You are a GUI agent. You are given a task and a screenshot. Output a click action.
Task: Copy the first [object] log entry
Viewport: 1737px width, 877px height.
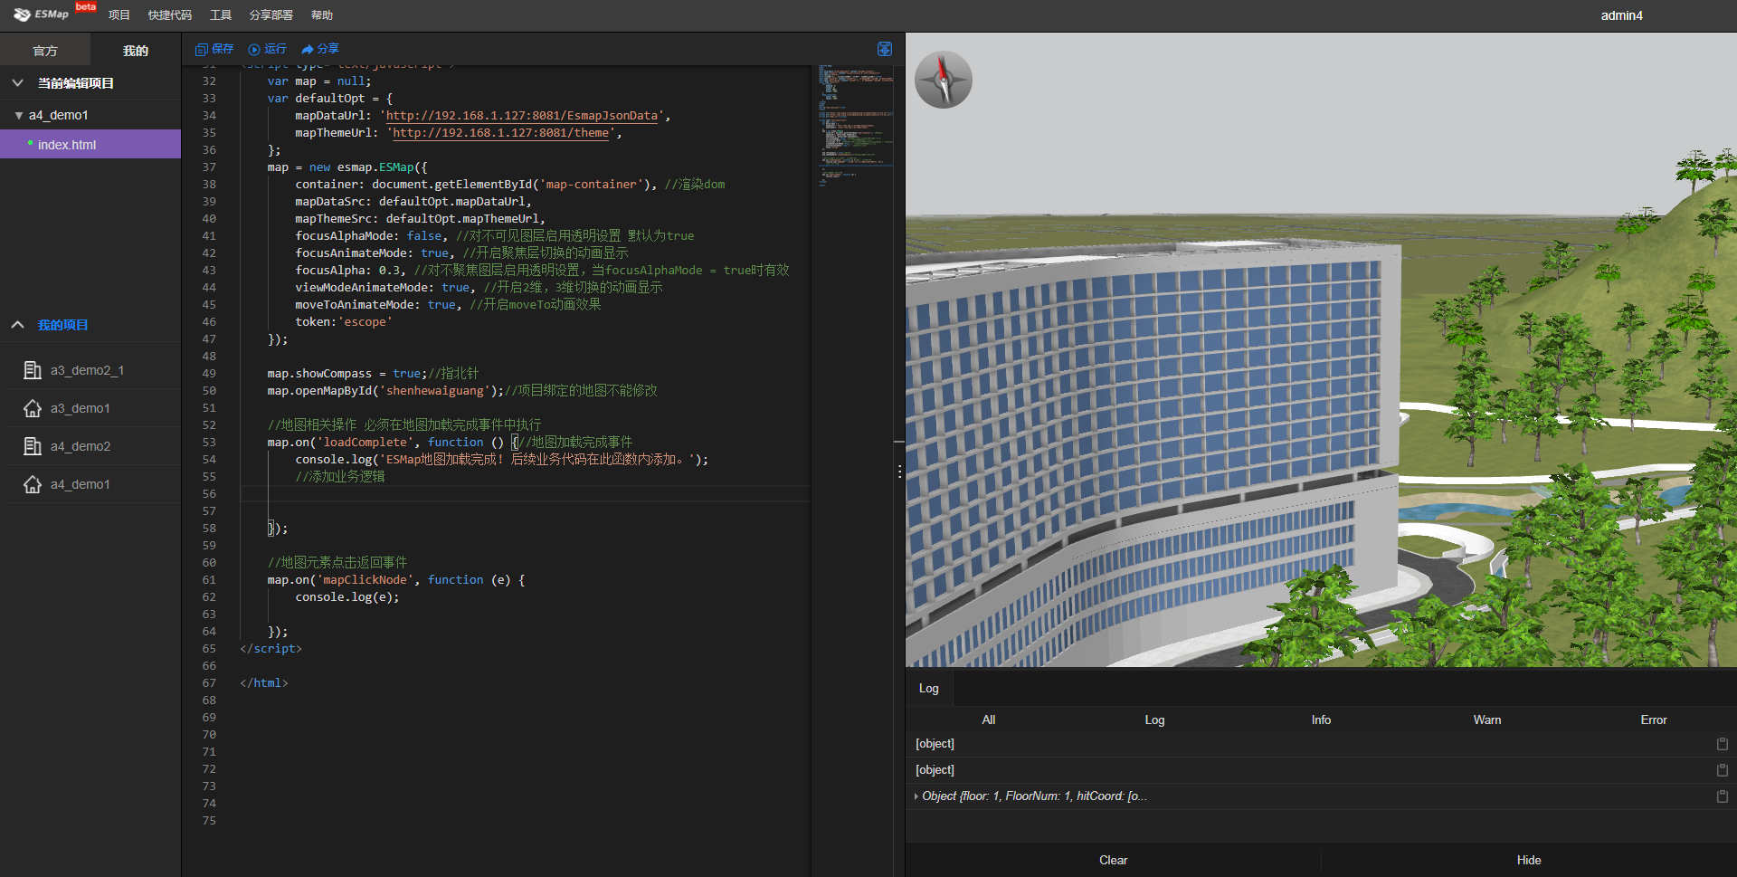click(1721, 744)
